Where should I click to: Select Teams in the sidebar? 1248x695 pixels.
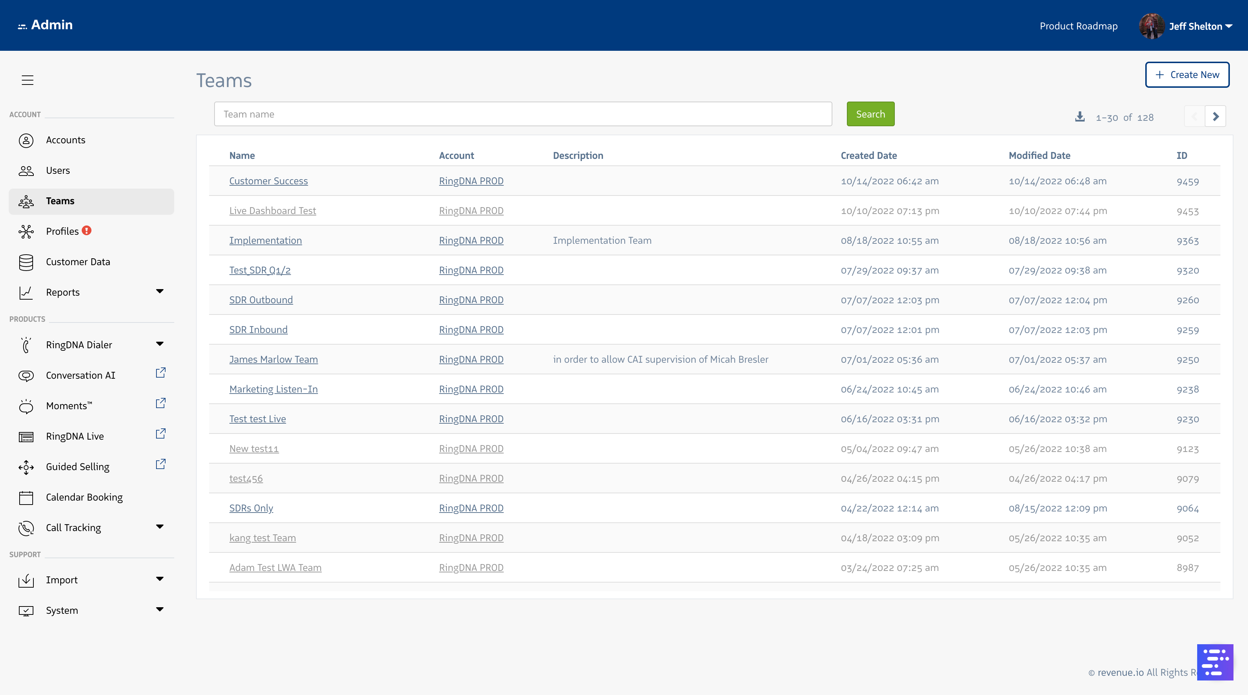pyautogui.click(x=60, y=201)
